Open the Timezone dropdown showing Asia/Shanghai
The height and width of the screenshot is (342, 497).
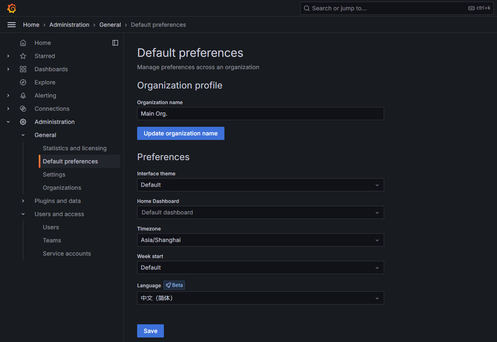(x=260, y=240)
